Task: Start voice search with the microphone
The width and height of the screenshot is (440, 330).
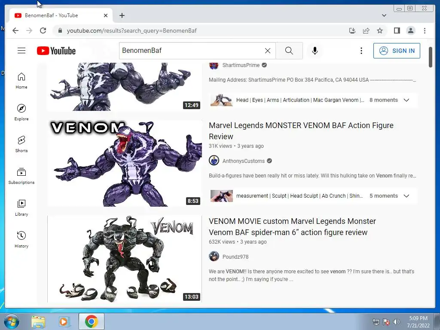Action: click(x=315, y=51)
